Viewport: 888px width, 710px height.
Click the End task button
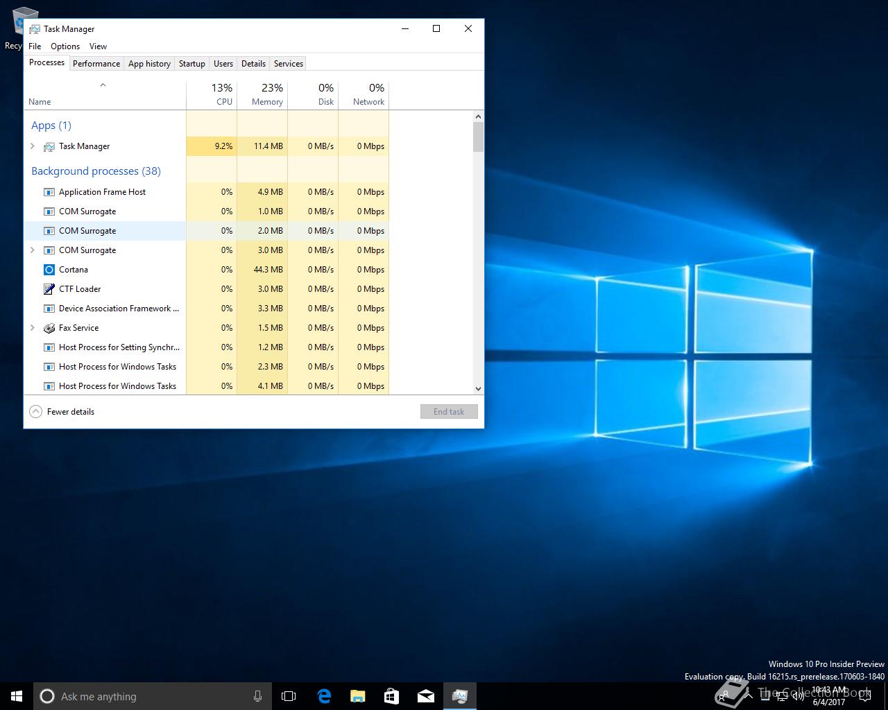tap(449, 412)
